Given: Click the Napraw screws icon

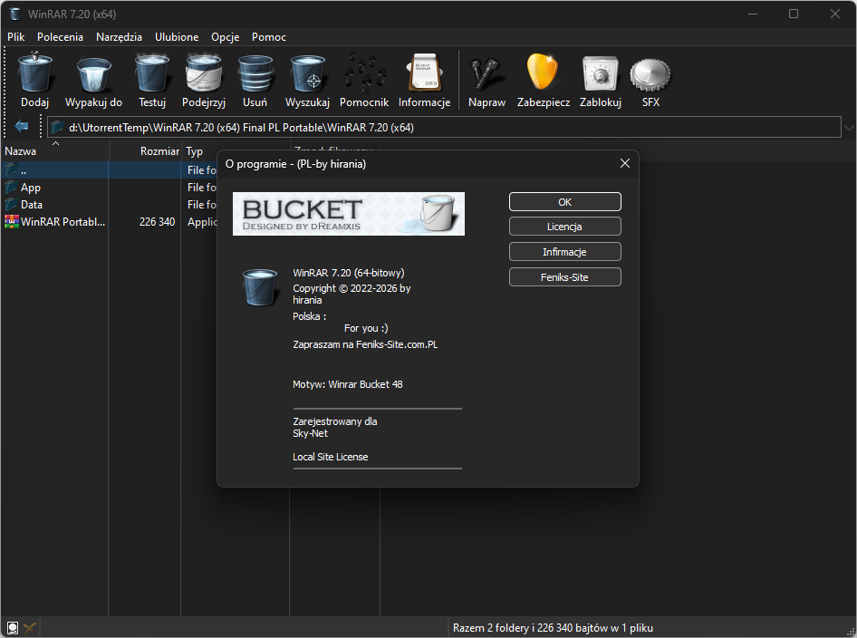Looking at the screenshot, I should tap(486, 72).
